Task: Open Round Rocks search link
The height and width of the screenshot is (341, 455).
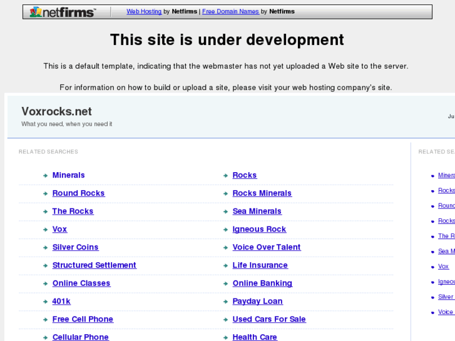Action: (x=78, y=193)
